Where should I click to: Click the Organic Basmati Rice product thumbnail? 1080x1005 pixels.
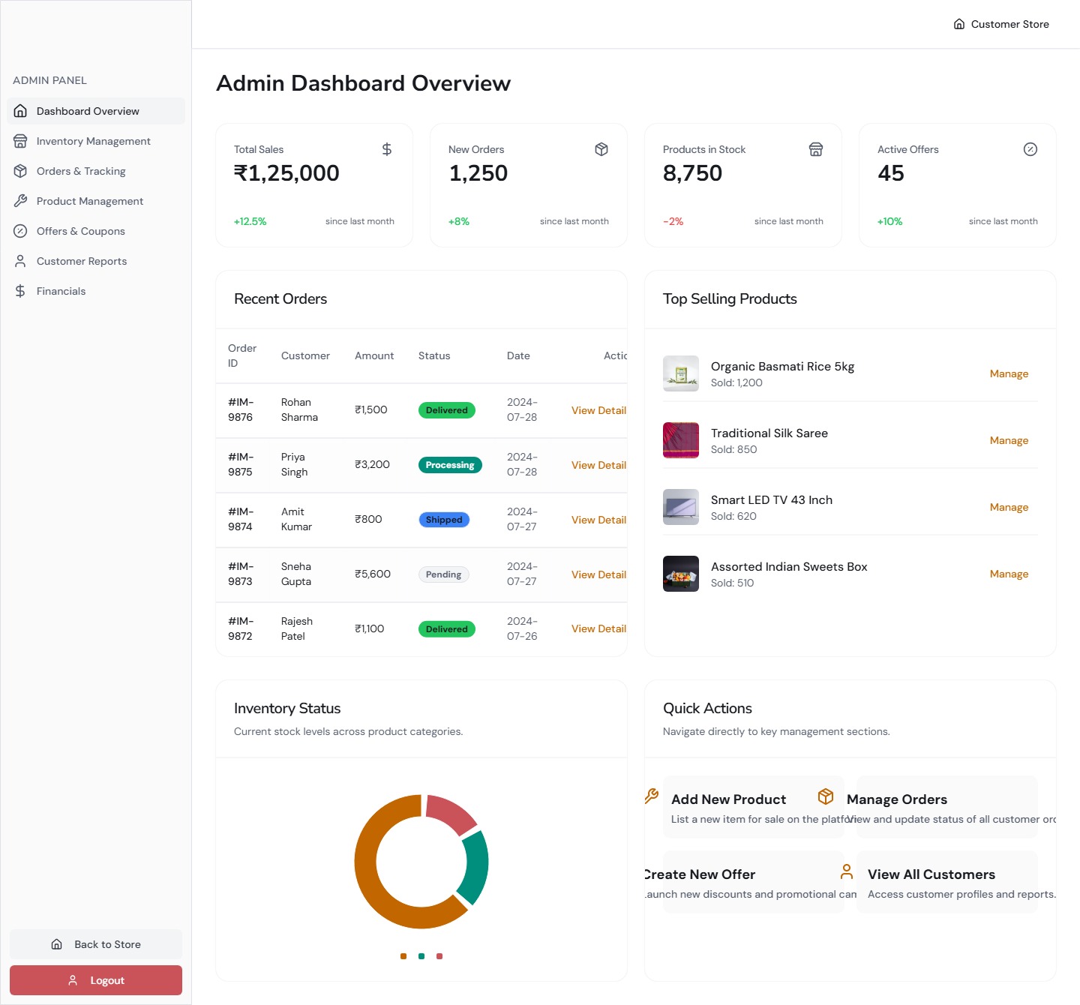681,373
